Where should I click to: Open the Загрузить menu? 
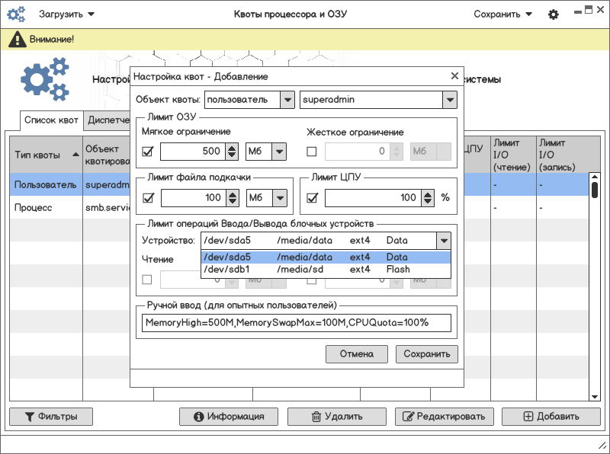tap(66, 14)
